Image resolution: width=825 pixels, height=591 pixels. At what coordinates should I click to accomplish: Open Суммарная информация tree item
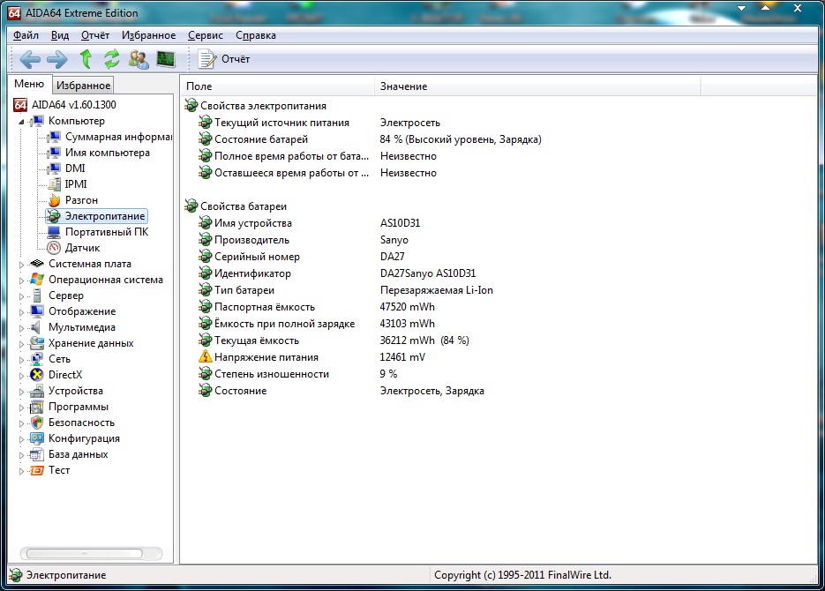click(118, 137)
